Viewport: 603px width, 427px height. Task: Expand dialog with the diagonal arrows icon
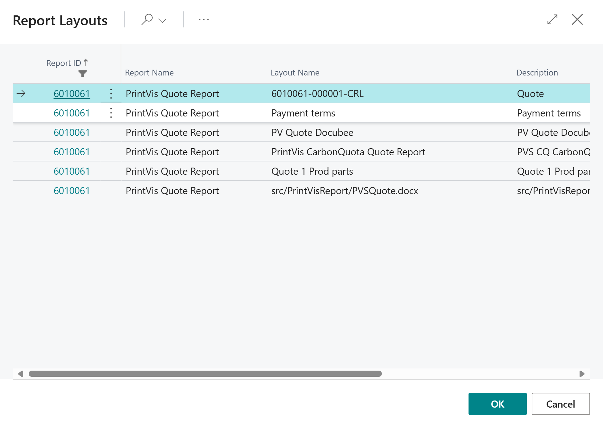552,19
